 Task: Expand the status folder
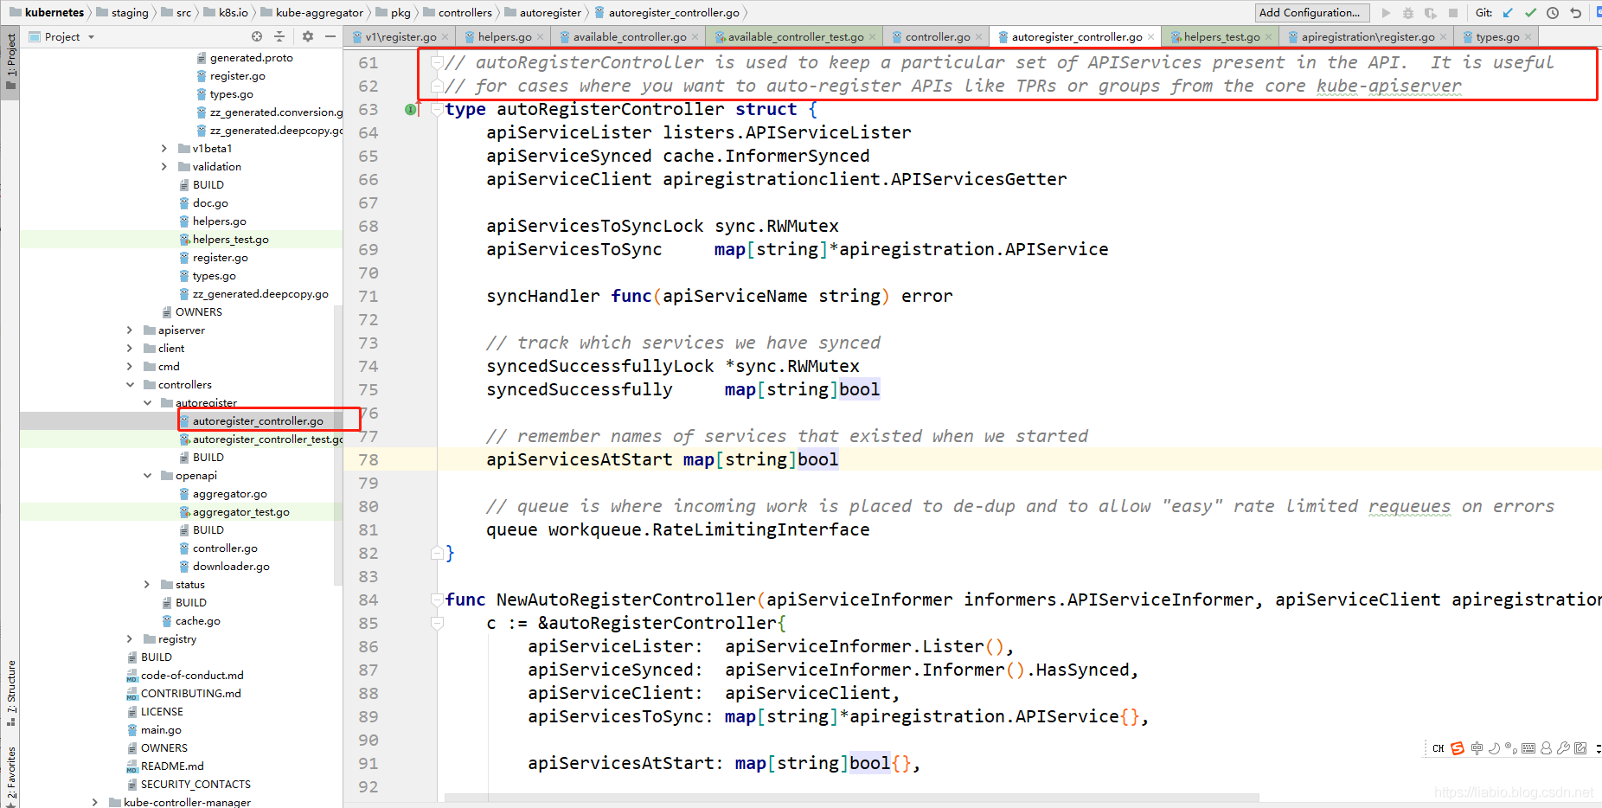pyautogui.click(x=147, y=585)
